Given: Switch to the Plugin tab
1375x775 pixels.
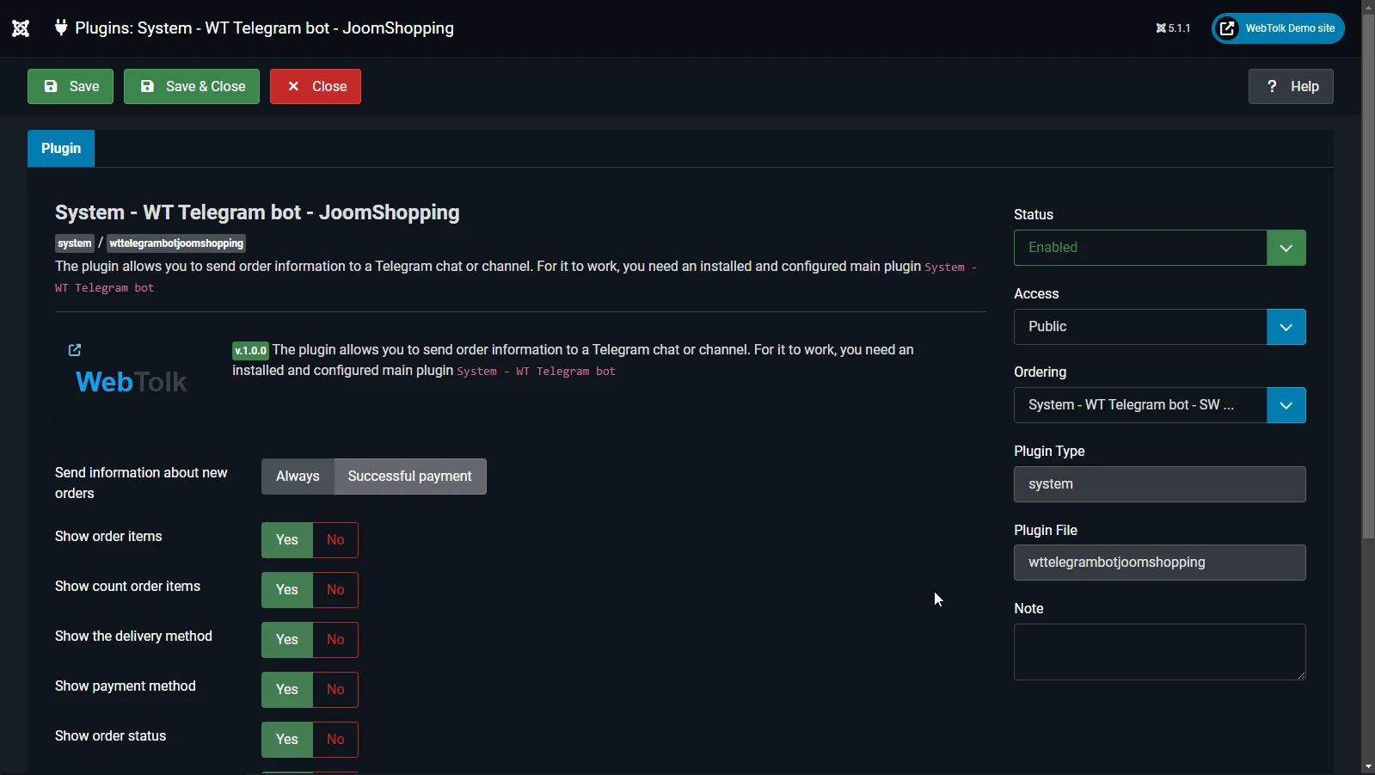Looking at the screenshot, I should click(61, 148).
